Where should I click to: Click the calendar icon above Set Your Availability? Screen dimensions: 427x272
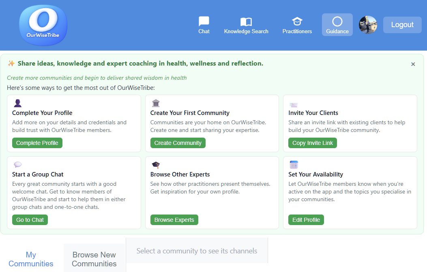(294, 165)
